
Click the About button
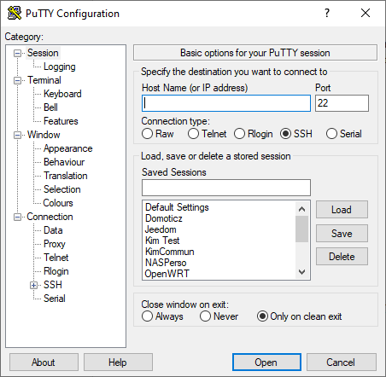pyautogui.click(x=44, y=362)
